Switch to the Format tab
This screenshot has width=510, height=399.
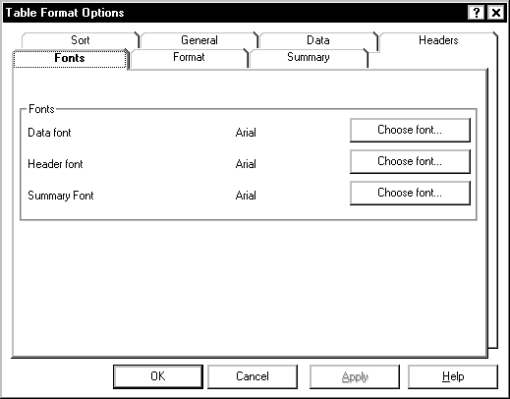tap(189, 57)
